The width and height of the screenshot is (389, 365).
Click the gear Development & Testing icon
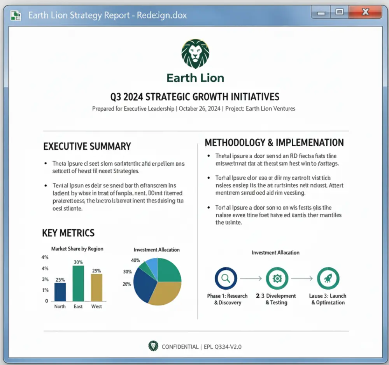[x=277, y=278]
